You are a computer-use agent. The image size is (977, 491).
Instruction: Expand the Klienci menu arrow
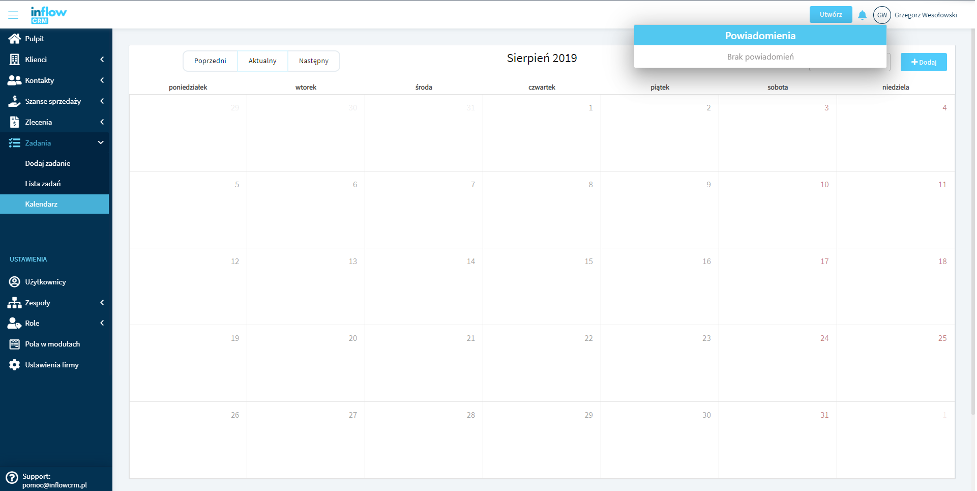[x=102, y=60]
